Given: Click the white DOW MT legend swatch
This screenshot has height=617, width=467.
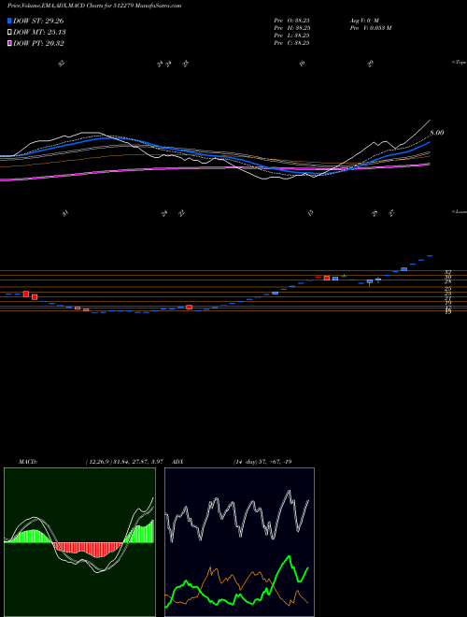Looking at the screenshot, I should tap(10, 33).
